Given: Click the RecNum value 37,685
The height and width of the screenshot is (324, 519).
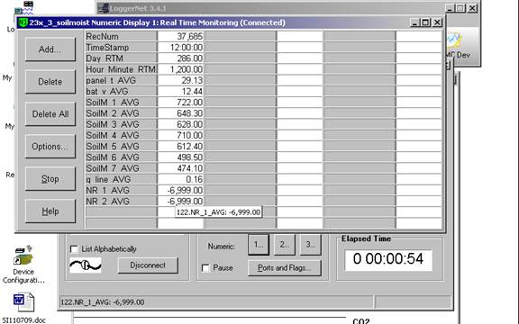Looking at the screenshot, I should click(181, 36).
